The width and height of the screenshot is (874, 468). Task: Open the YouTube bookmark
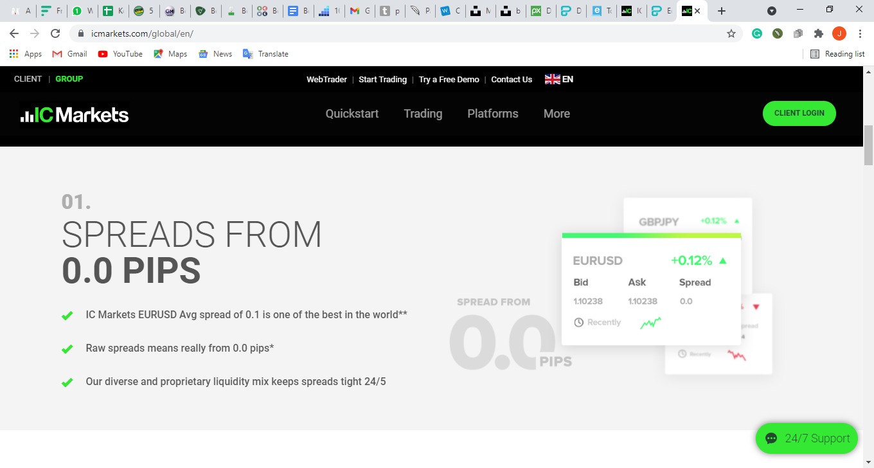coord(120,54)
